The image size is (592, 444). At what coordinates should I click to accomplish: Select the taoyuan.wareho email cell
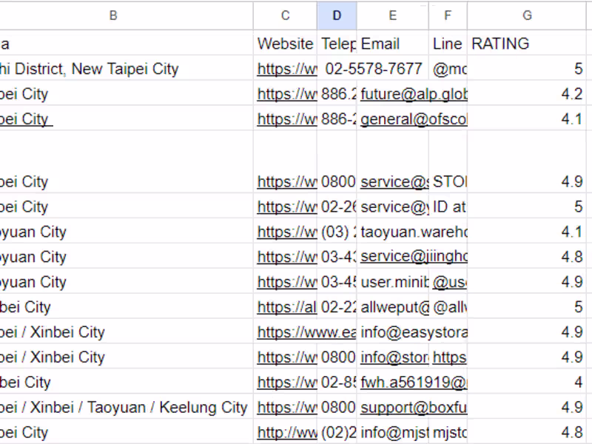pos(412,232)
